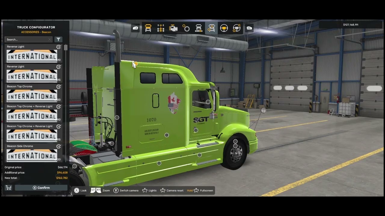The image size is (385, 216).
Task: Open the front truck lights category
Action: coord(199,28)
